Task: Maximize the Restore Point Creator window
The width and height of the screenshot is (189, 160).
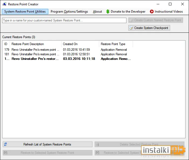Action: click(170, 4)
